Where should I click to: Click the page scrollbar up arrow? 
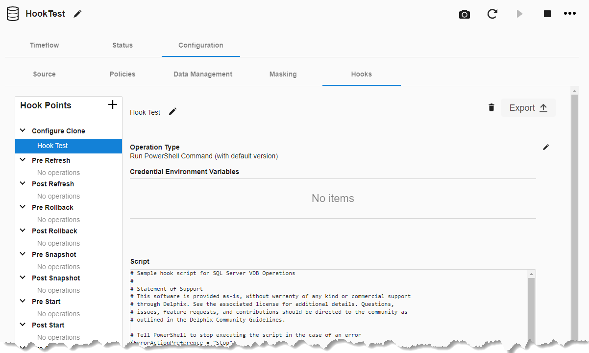click(x=575, y=91)
